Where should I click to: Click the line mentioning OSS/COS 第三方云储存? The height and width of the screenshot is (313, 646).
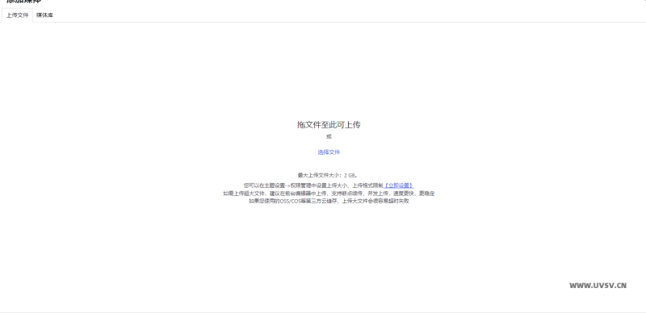(x=329, y=202)
